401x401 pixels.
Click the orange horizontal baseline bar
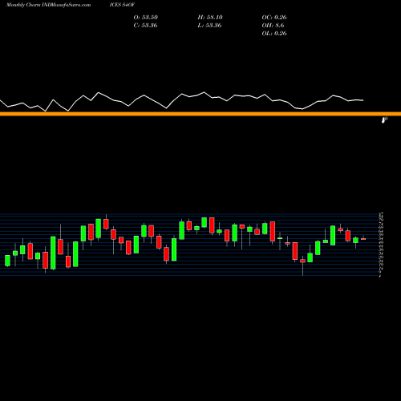pyautogui.click(x=200, y=114)
